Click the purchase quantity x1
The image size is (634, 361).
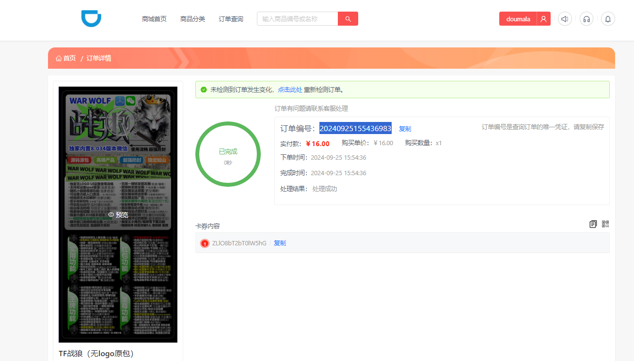click(x=439, y=143)
